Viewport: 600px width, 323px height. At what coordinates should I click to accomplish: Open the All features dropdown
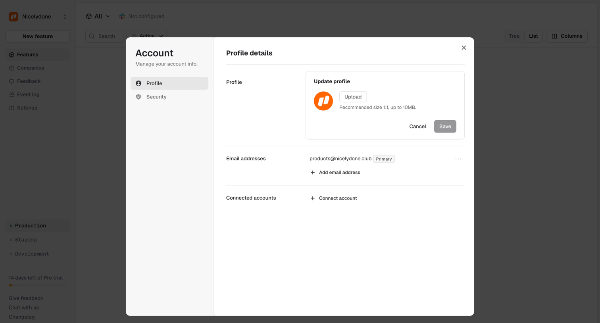(x=98, y=16)
